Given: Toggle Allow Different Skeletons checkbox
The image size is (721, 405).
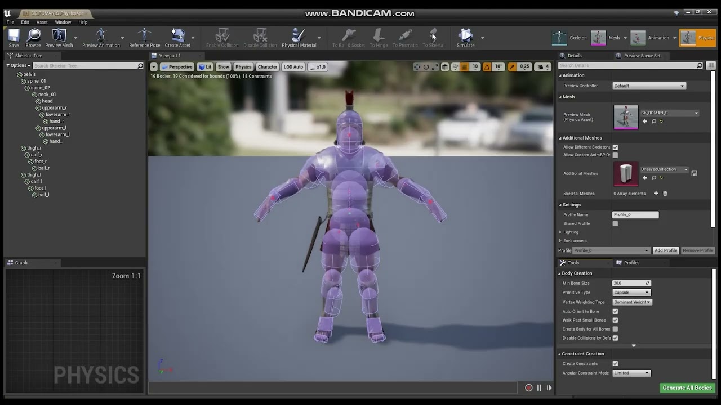Looking at the screenshot, I should coord(615,147).
